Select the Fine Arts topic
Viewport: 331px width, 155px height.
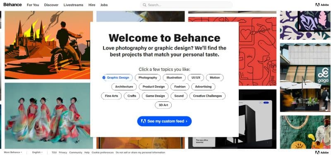coord(111,96)
